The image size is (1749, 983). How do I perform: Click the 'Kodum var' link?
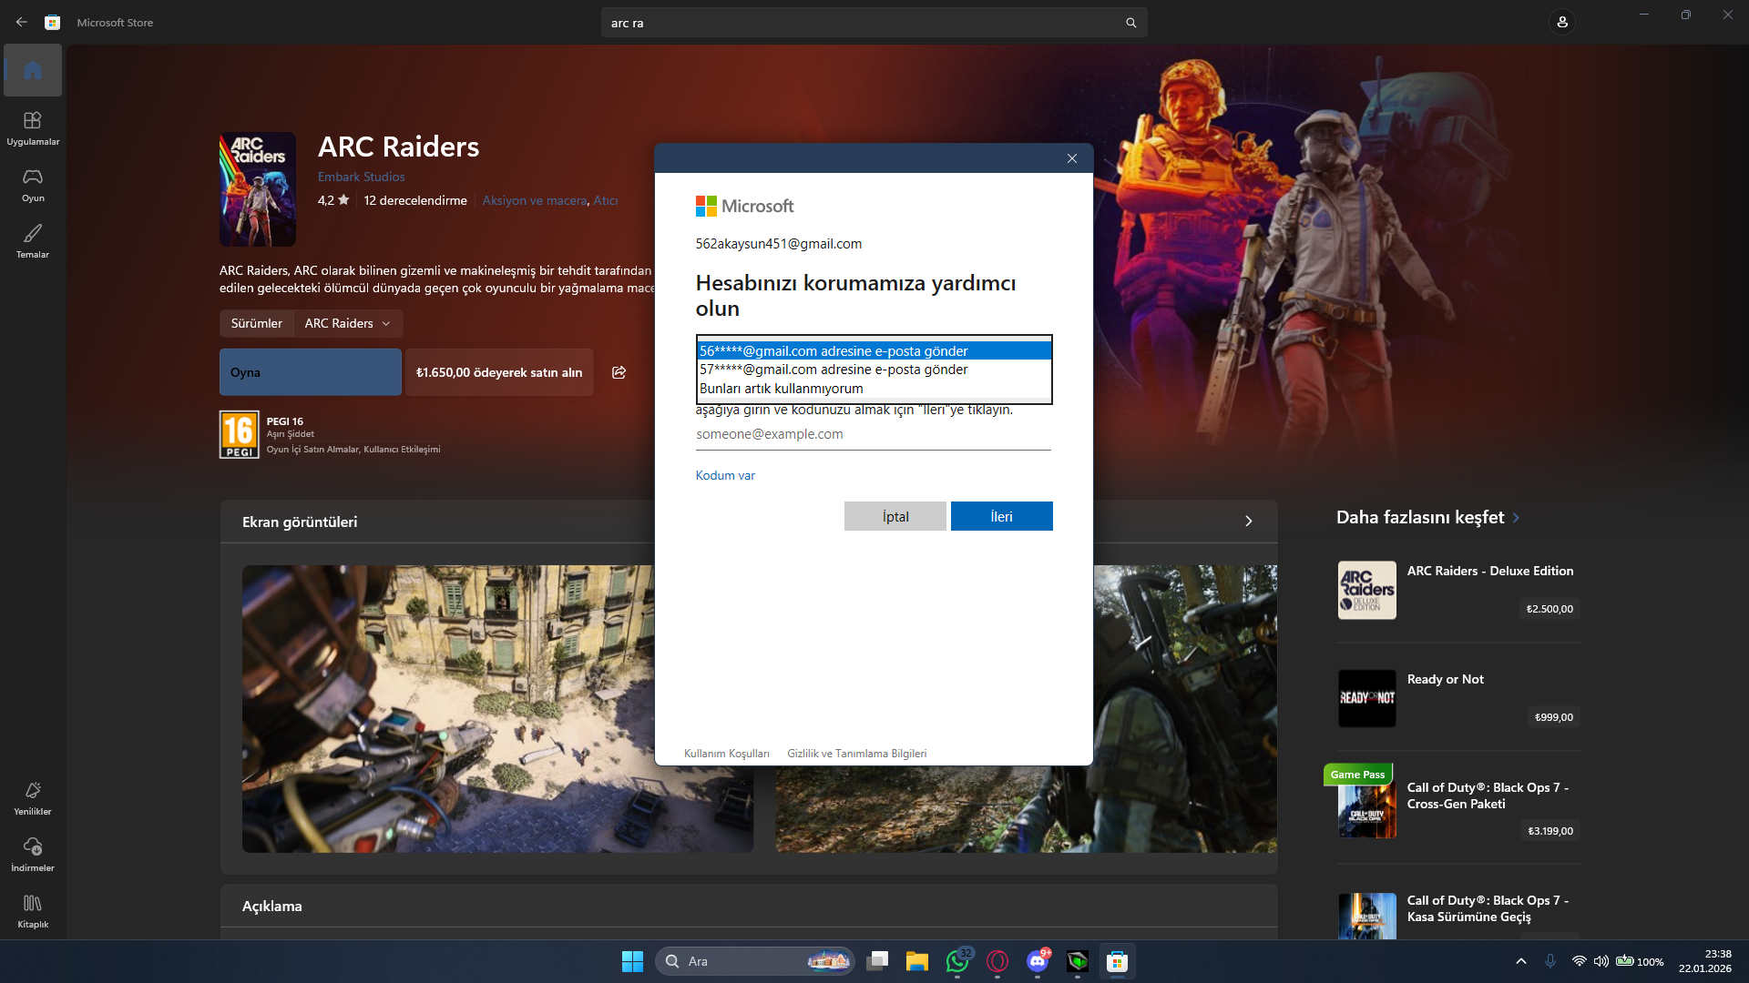[x=725, y=475]
